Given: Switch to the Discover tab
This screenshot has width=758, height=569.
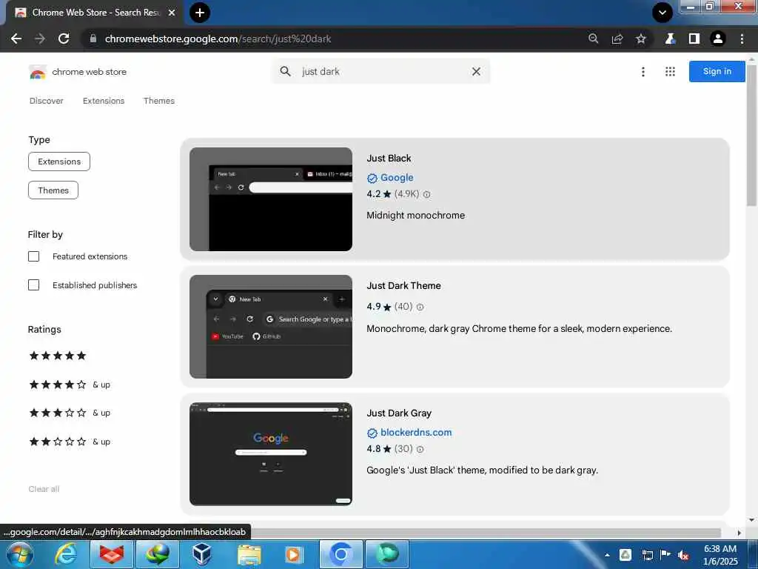Looking at the screenshot, I should pyautogui.click(x=47, y=101).
